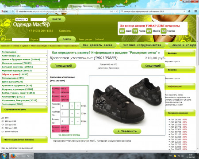Open Условия сотрудничества menu tab
Viewport: 199px width, 159px height.
pyautogui.click(x=142, y=45)
